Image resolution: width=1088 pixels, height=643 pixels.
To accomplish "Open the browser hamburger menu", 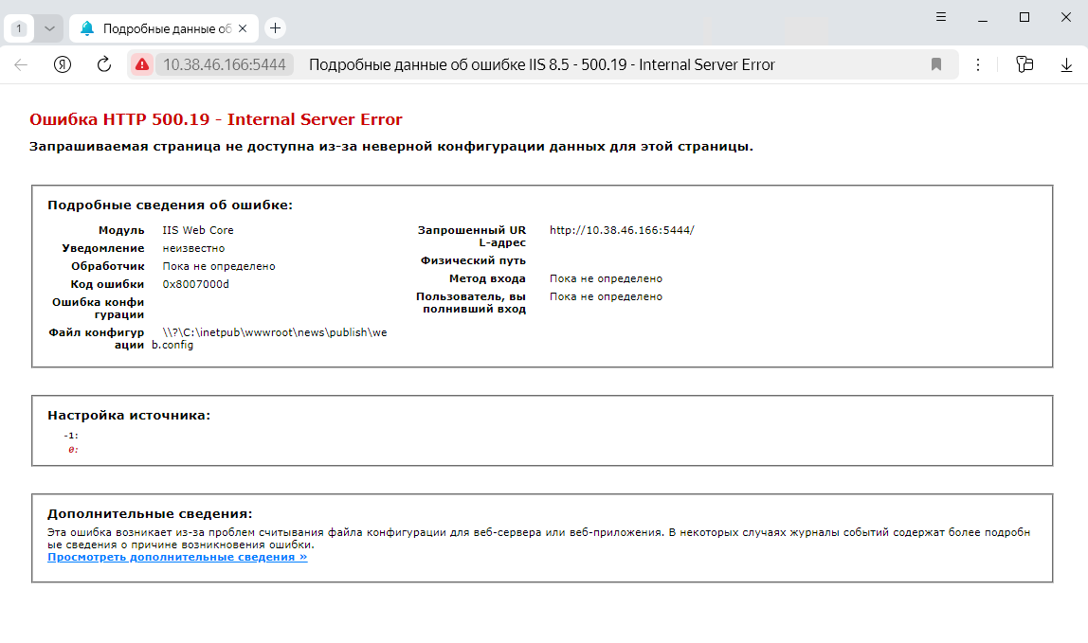I will pos(941,17).
